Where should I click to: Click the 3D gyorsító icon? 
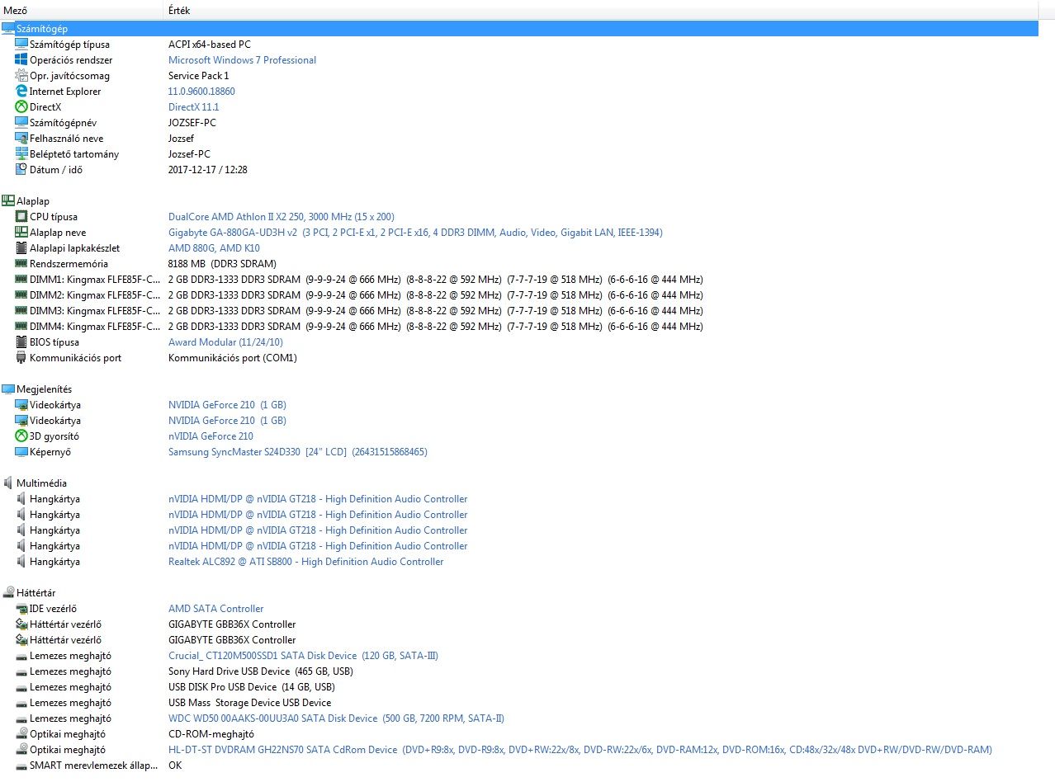point(21,436)
